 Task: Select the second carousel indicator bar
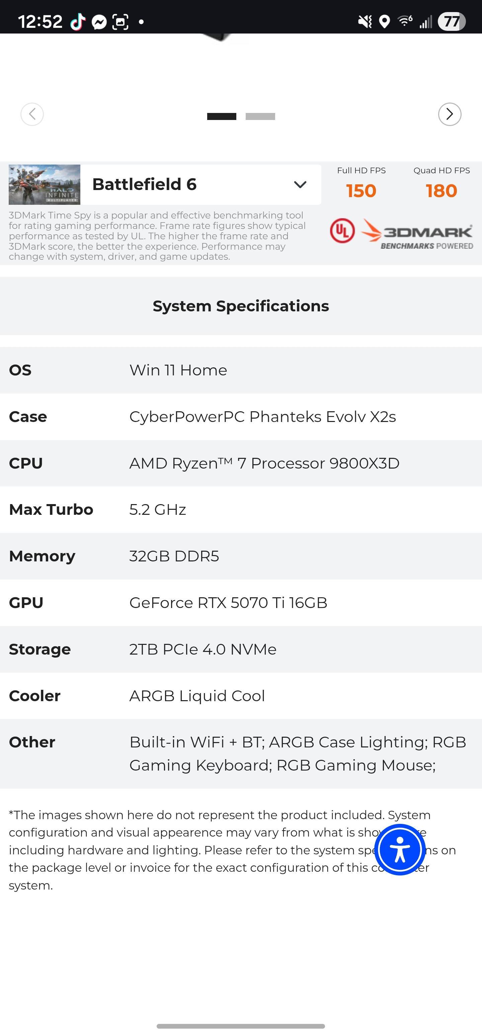click(x=260, y=117)
